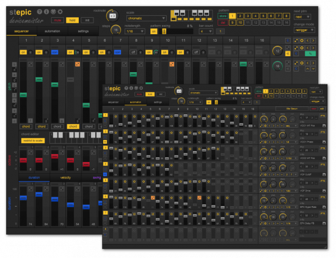Click info icon in back sequencer window

pyautogui.click(x=46, y=12)
